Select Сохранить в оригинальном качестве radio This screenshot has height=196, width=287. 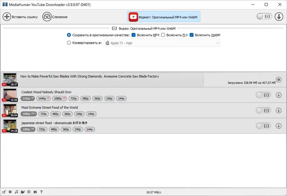pos(69,35)
